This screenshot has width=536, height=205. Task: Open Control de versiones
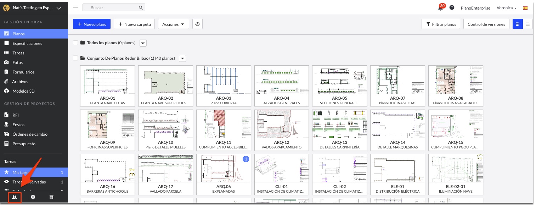pyautogui.click(x=486, y=24)
